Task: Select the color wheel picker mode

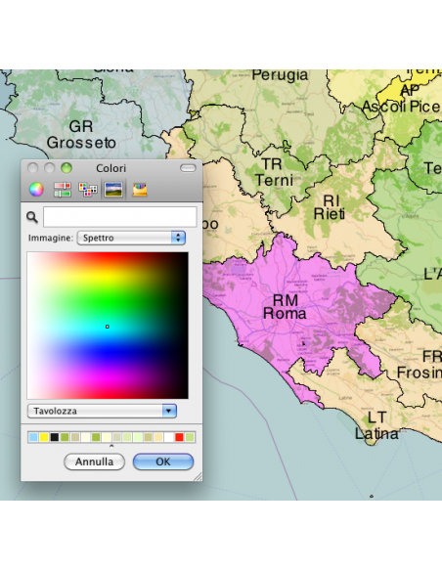Action: 36,190
